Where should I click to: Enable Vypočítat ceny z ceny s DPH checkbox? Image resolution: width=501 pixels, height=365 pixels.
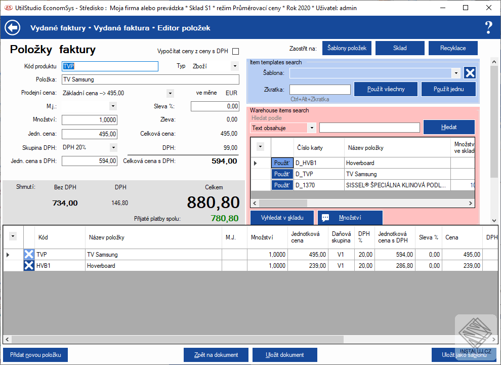click(x=235, y=51)
